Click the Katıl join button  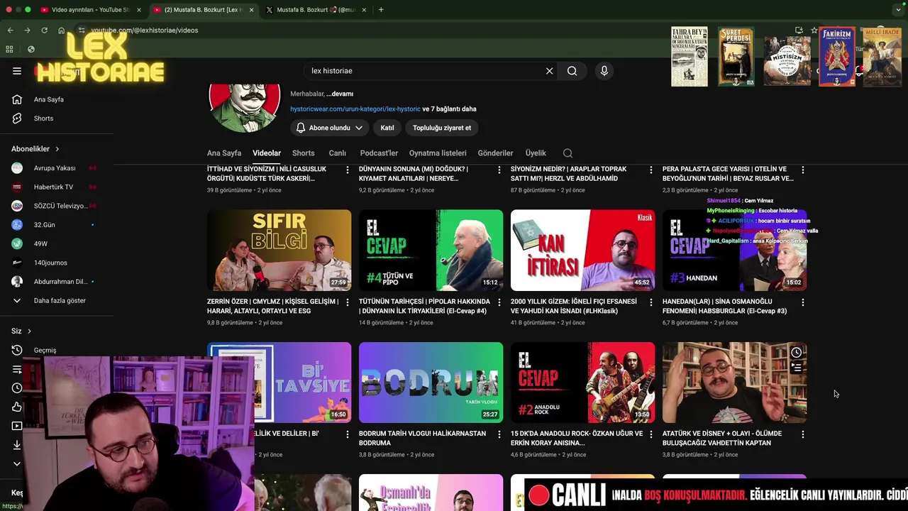tap(387, 128)
